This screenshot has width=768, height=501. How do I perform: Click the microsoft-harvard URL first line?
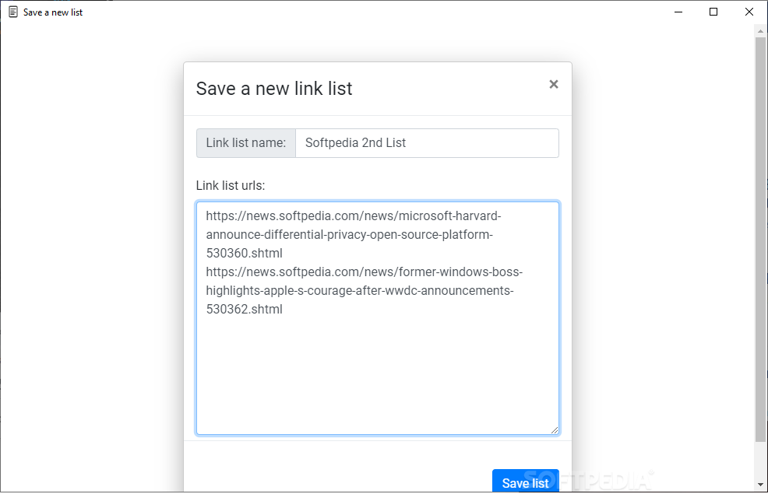click(354, 215)
